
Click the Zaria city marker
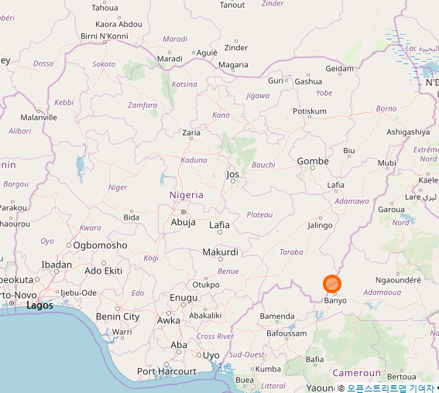191,138
